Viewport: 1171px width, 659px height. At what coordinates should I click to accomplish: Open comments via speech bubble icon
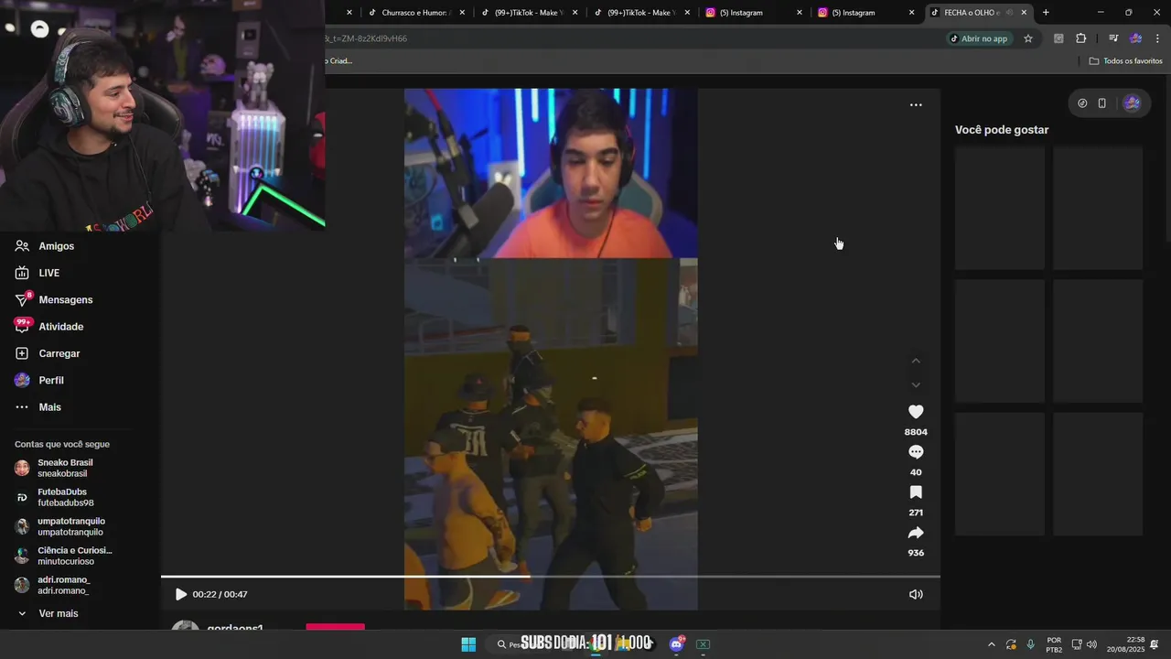pyautogui.click(x=916, y=452)
